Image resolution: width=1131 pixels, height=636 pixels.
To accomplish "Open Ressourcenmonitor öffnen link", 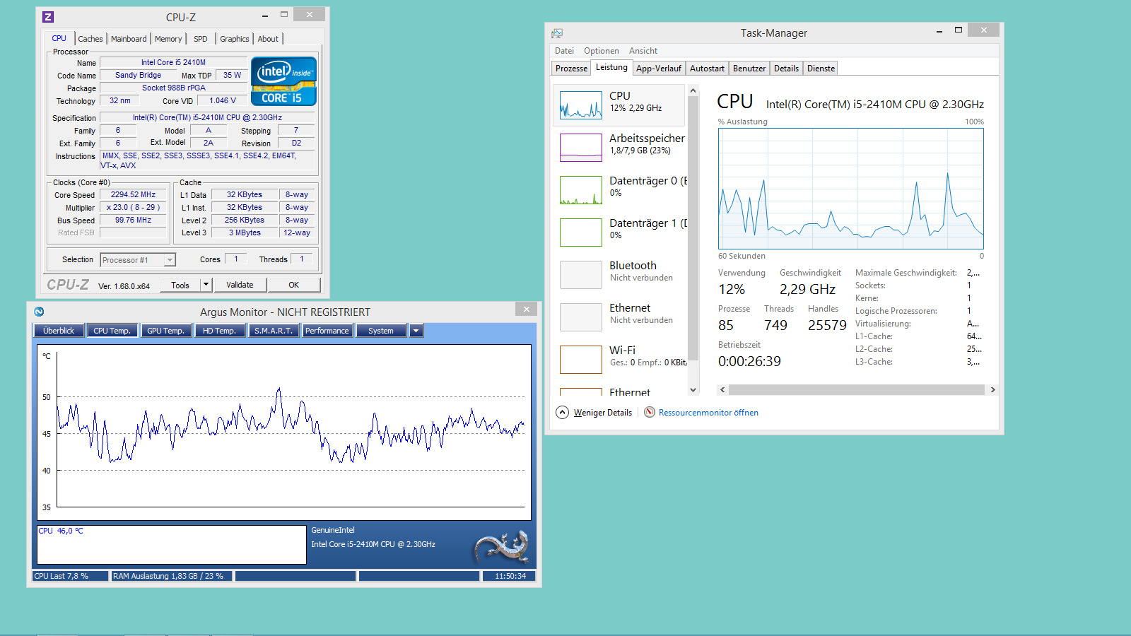I will click(x=708, y=413).
